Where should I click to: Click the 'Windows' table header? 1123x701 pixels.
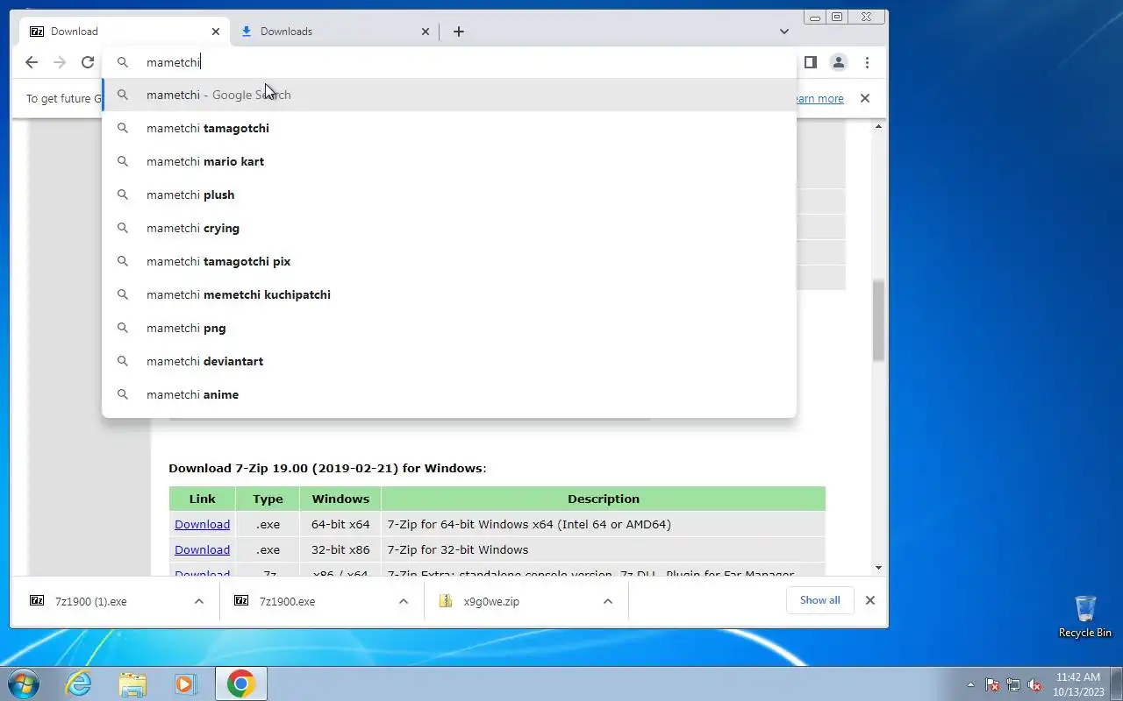pyautogui.click(x=340, y=499)
